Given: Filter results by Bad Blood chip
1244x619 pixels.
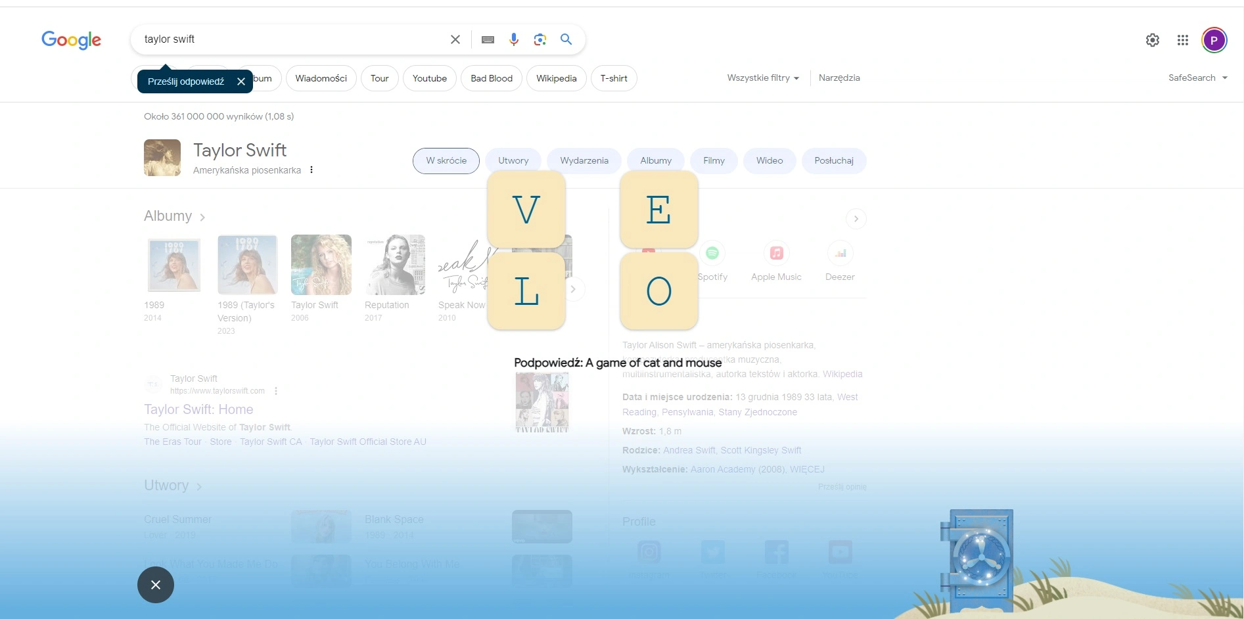Looking at the screenshot, I should click(492, 78).
